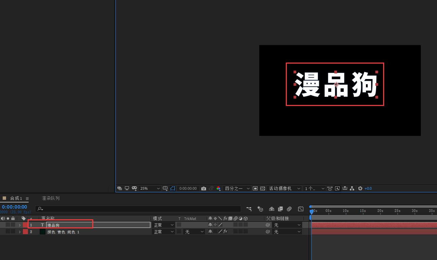The image size is (437, 260).
Task: Click parent pick whip for 漫品狗 layer
Action: [x=268, y=225]
